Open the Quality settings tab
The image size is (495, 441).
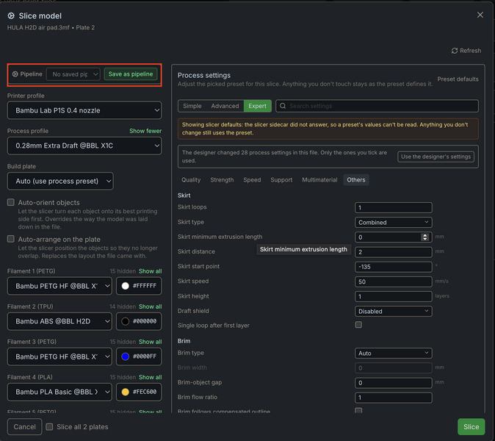191,180
